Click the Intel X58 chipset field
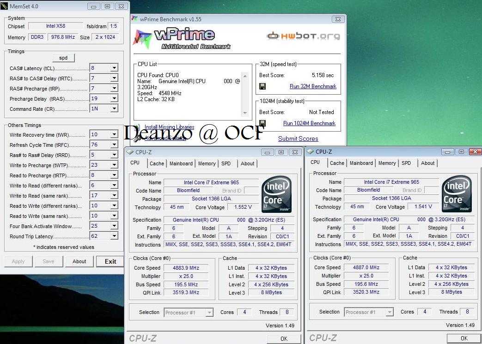 point(55,26)
